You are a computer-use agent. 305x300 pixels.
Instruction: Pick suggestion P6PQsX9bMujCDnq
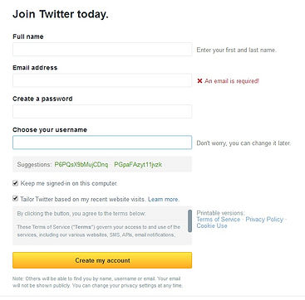pos(81,165)
